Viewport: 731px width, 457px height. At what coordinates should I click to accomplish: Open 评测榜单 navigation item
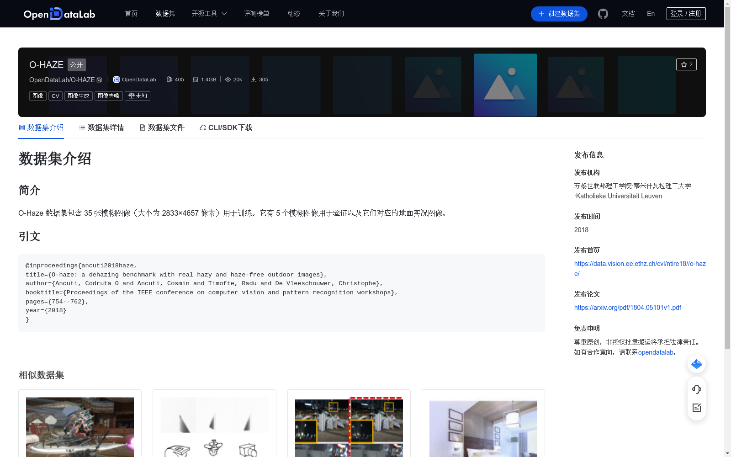coord(256,14)
